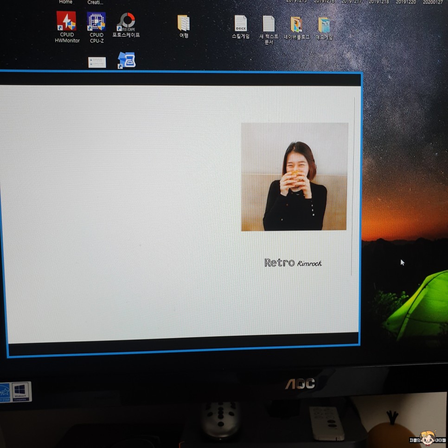448x448 pixels.
Task: Click the 20191218 desktop item
Action: coord(379,2)
